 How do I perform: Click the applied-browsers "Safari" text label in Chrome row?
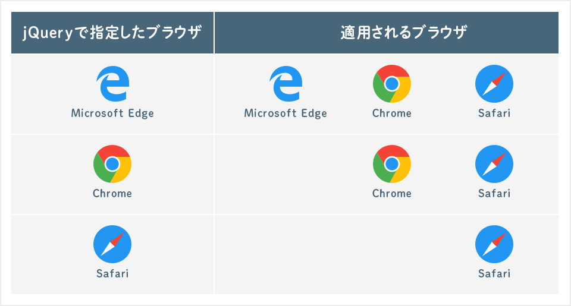point(494,193)
